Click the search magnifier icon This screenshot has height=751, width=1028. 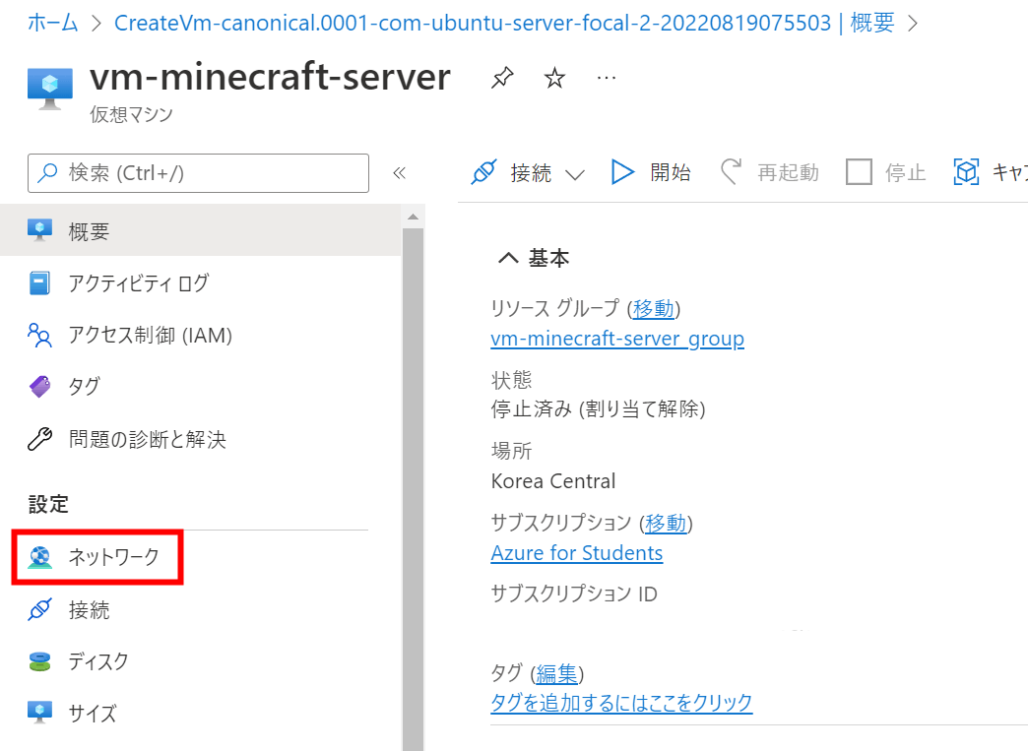(x=48, y=173)
